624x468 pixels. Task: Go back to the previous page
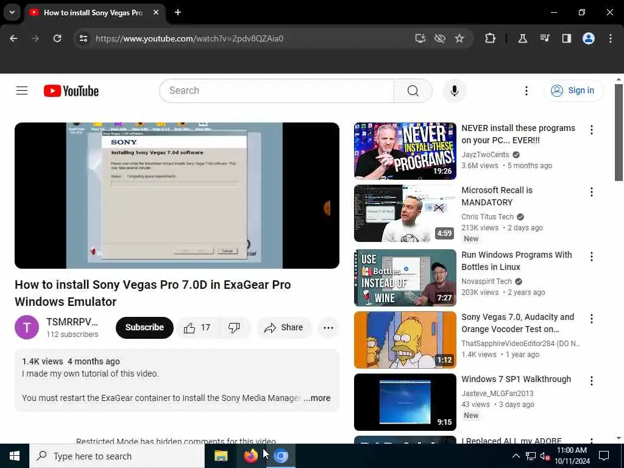click(x=13, y=38)
